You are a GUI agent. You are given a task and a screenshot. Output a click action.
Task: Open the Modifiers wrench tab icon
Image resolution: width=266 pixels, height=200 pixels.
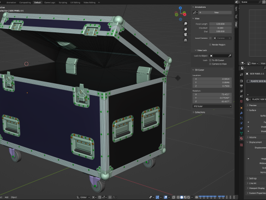coord(242,113)
